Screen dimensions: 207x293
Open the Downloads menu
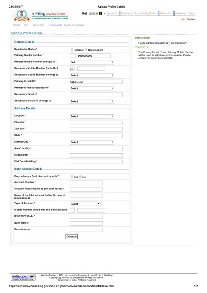tap(55, 25)
